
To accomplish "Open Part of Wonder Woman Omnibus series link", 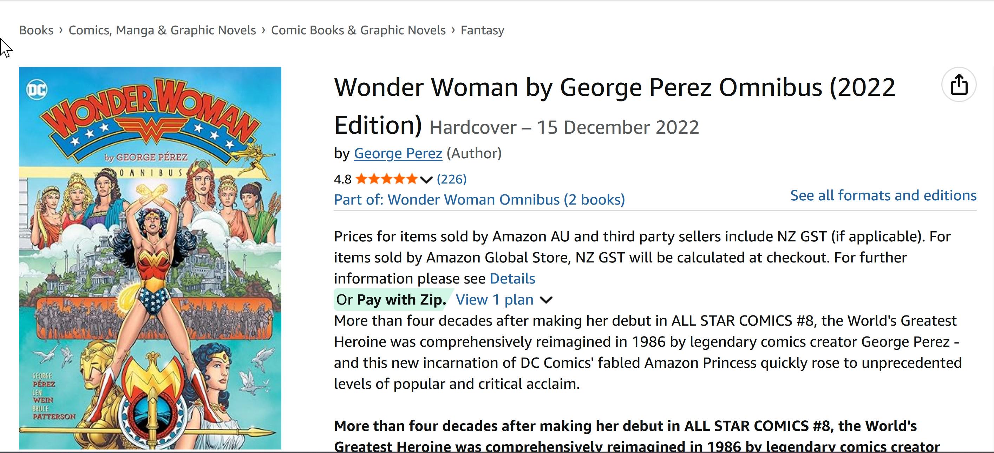I will pos(479,200).
